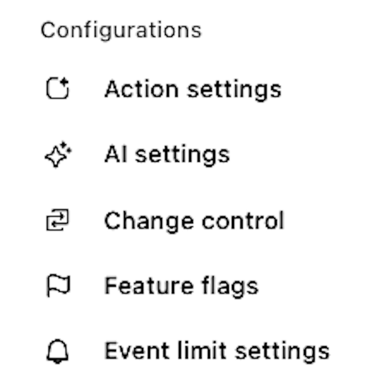Select the AI settings text label

167,155
